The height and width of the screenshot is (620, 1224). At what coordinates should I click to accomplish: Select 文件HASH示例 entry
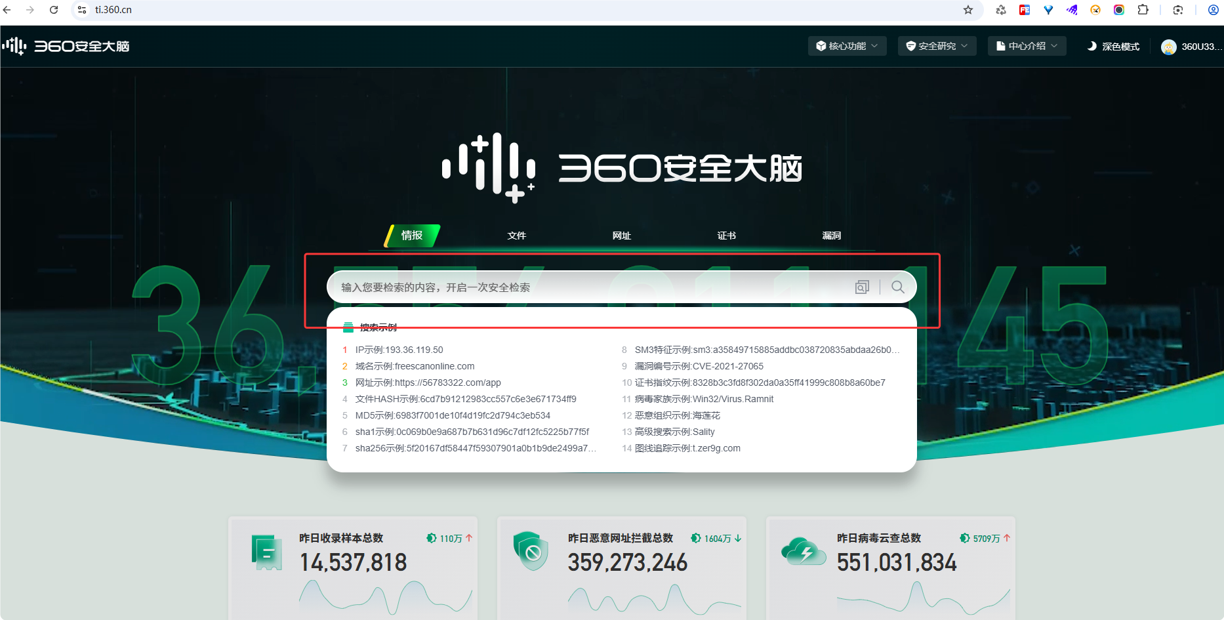click(x=466, y=399)
